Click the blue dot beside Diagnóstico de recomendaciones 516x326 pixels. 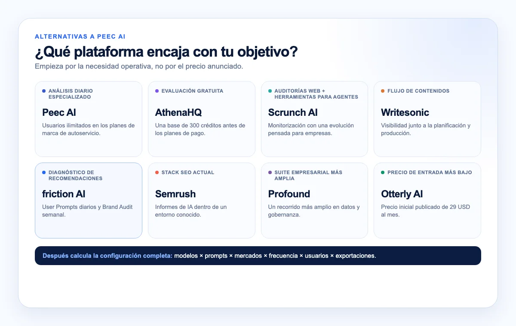click(x=44, y=172)
